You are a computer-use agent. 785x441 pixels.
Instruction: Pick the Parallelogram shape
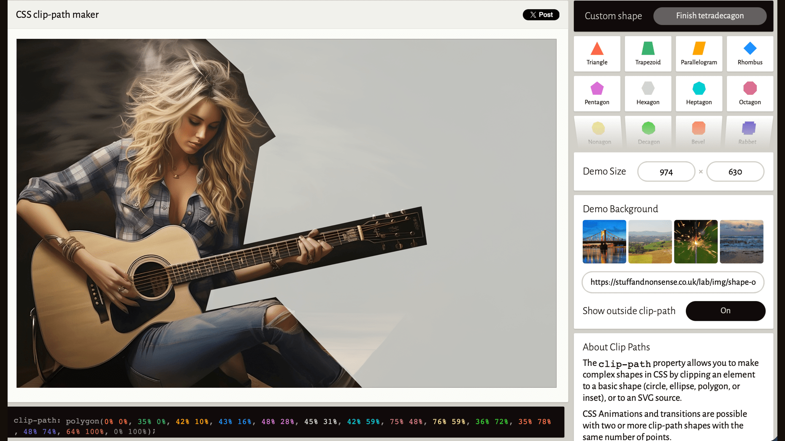tap(698, 54)
